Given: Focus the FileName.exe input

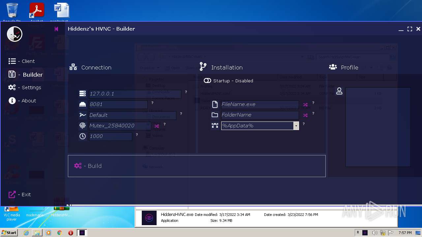Looking at the screenshot, I should click(260, 104).
